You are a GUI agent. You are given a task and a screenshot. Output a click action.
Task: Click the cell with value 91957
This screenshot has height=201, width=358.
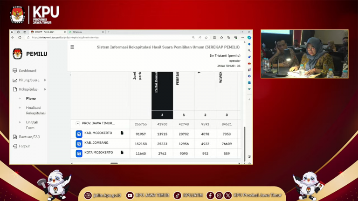click(141, 134)
